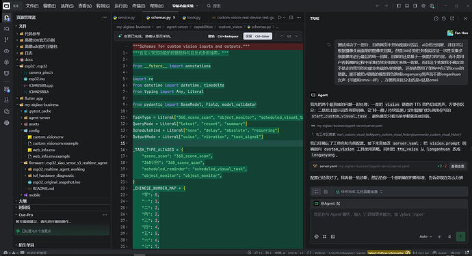Open the editor more actions ellipsis
Screen dimensions: 472x256
click(x=299, y=18)
